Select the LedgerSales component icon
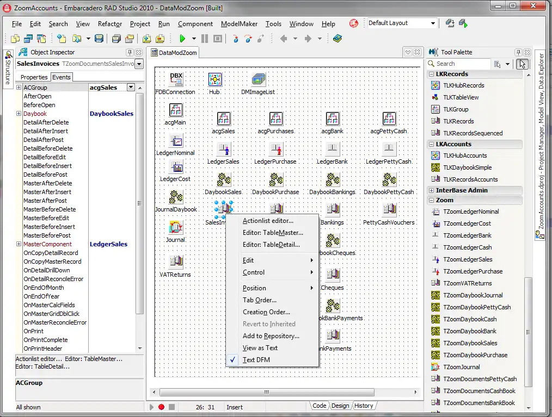Screen dimensions: 552x417 click(x=224, y=149)
